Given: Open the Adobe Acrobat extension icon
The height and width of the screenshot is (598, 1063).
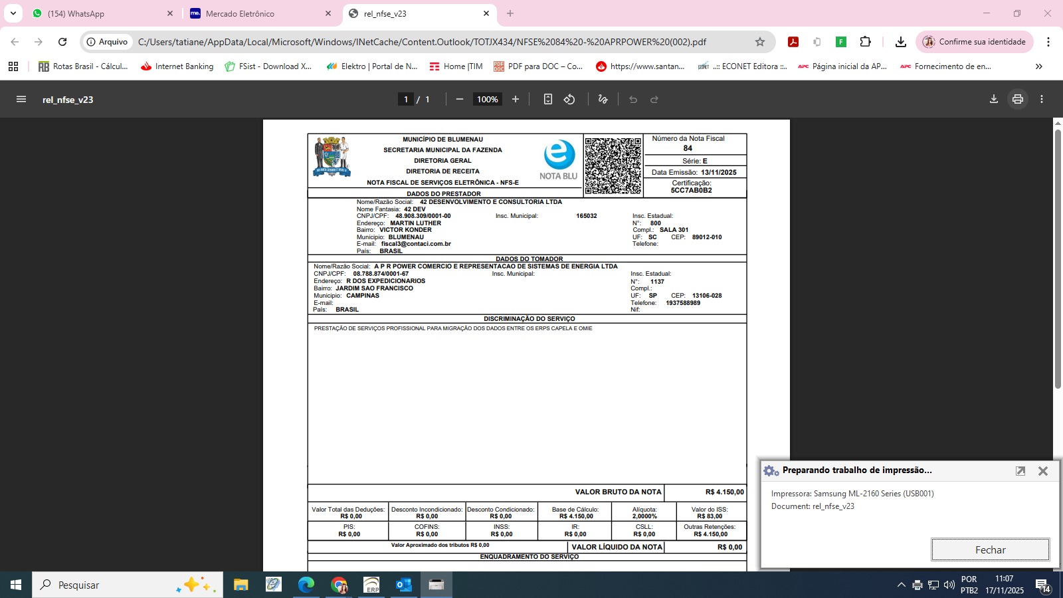Looking at the screenshot, I should [x=793, y=42].
